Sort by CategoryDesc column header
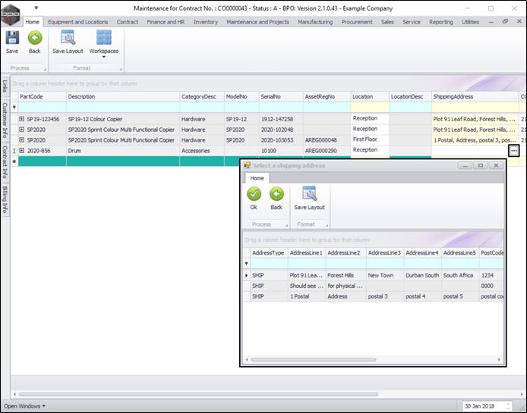 202,97
